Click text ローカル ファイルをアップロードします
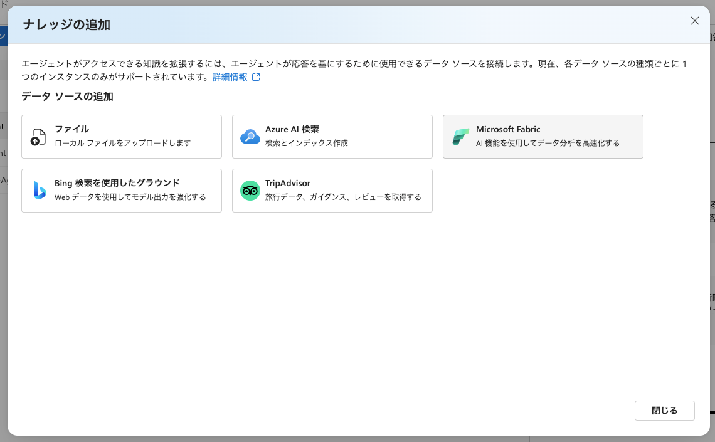 tap(123, 143)
